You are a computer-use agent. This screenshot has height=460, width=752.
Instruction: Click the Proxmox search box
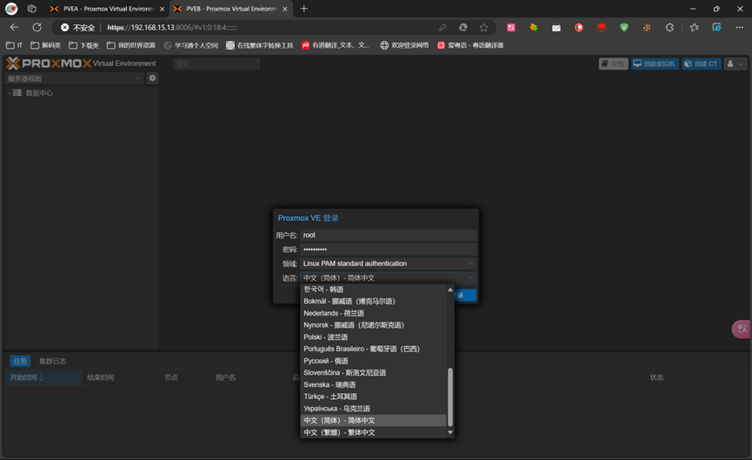[x=216, y=63]
